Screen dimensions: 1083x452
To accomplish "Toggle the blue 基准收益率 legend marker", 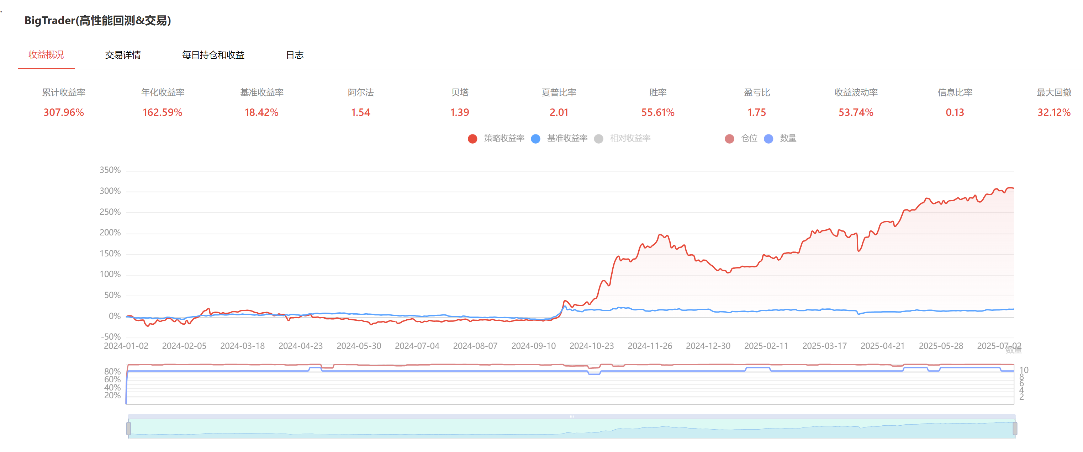I will (x=535, y=139).
